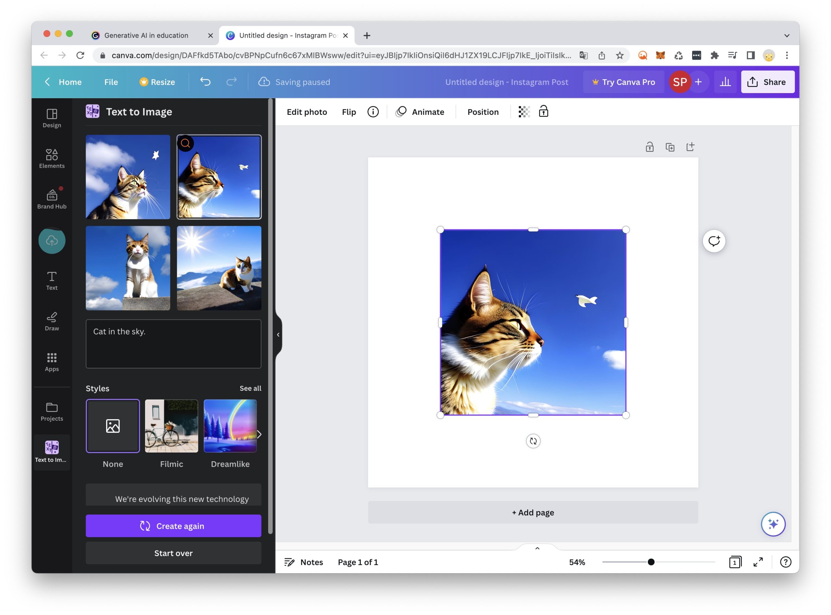Click the Start over button

coord(173,553)
